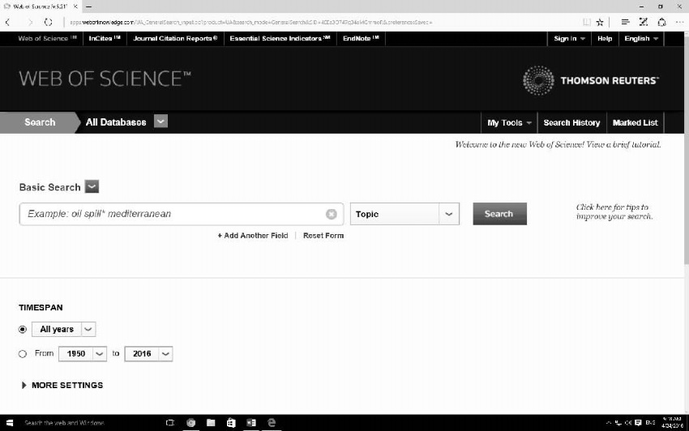This screenshot has height=431, width=689.
Task: Click the WEB OF SCIENCE logo
Action: [x=105, y=79]
